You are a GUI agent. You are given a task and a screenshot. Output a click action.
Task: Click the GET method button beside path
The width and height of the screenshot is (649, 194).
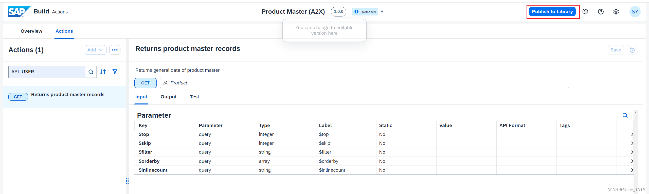tap(145, 83)
